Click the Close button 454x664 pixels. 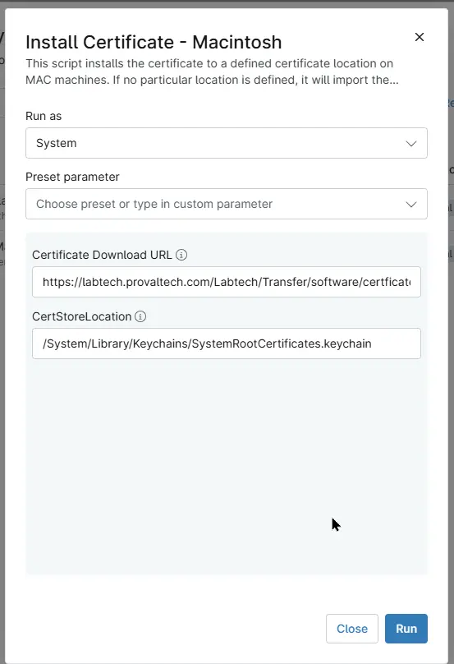point(352,629)
